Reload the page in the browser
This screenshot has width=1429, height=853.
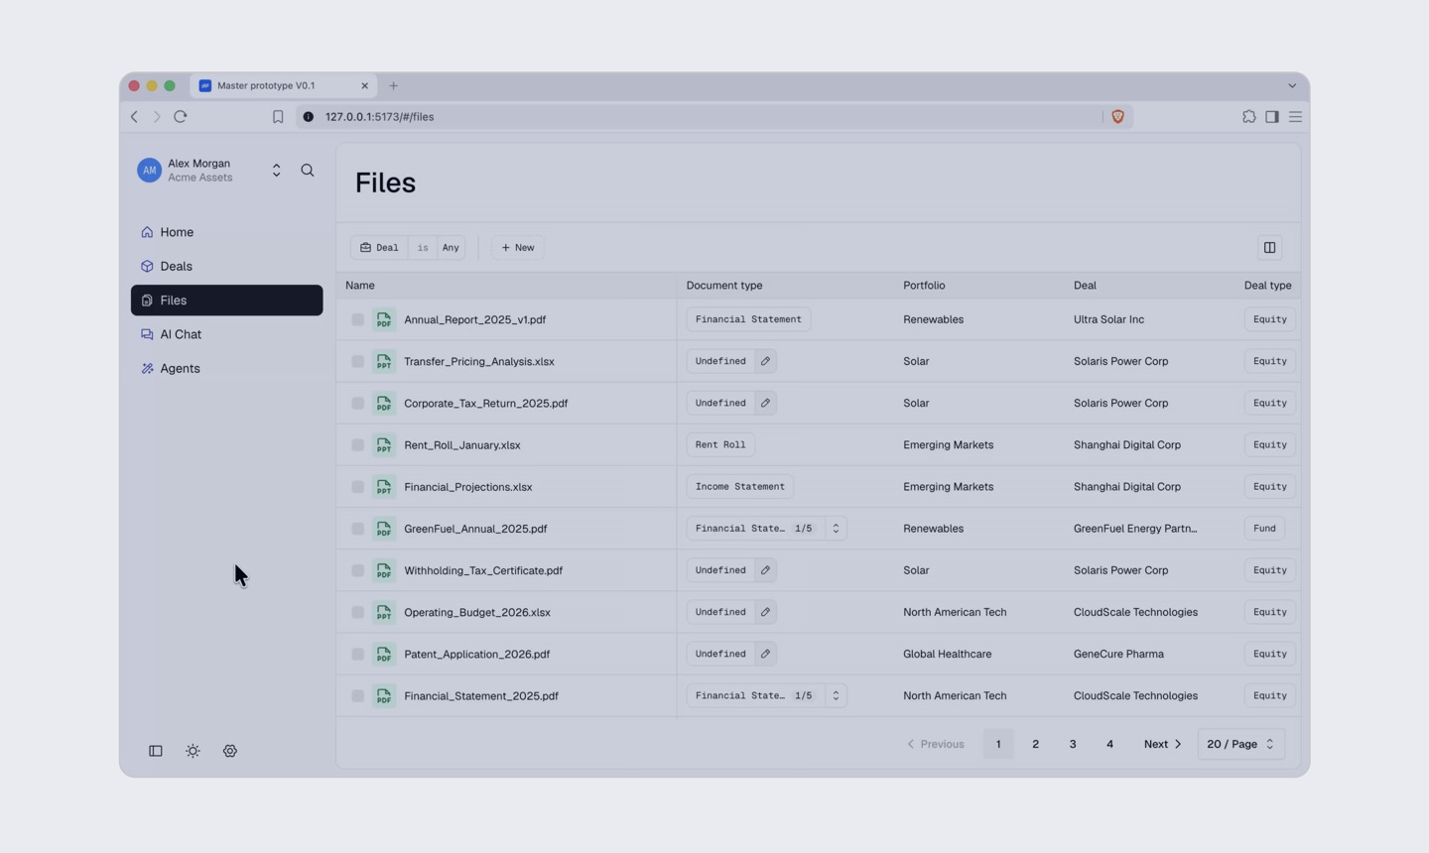181,117
